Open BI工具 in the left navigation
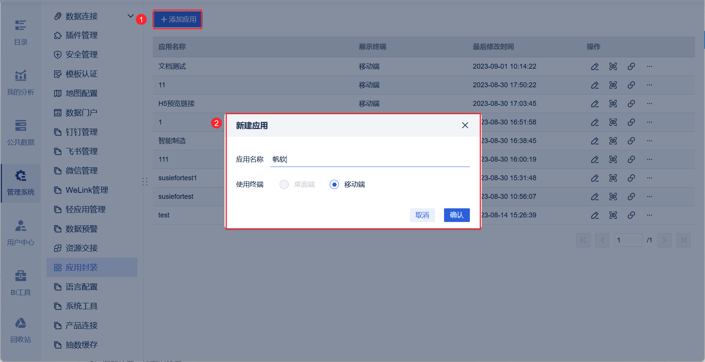This screenshot has width=705, height=362. tap(21, 283)
